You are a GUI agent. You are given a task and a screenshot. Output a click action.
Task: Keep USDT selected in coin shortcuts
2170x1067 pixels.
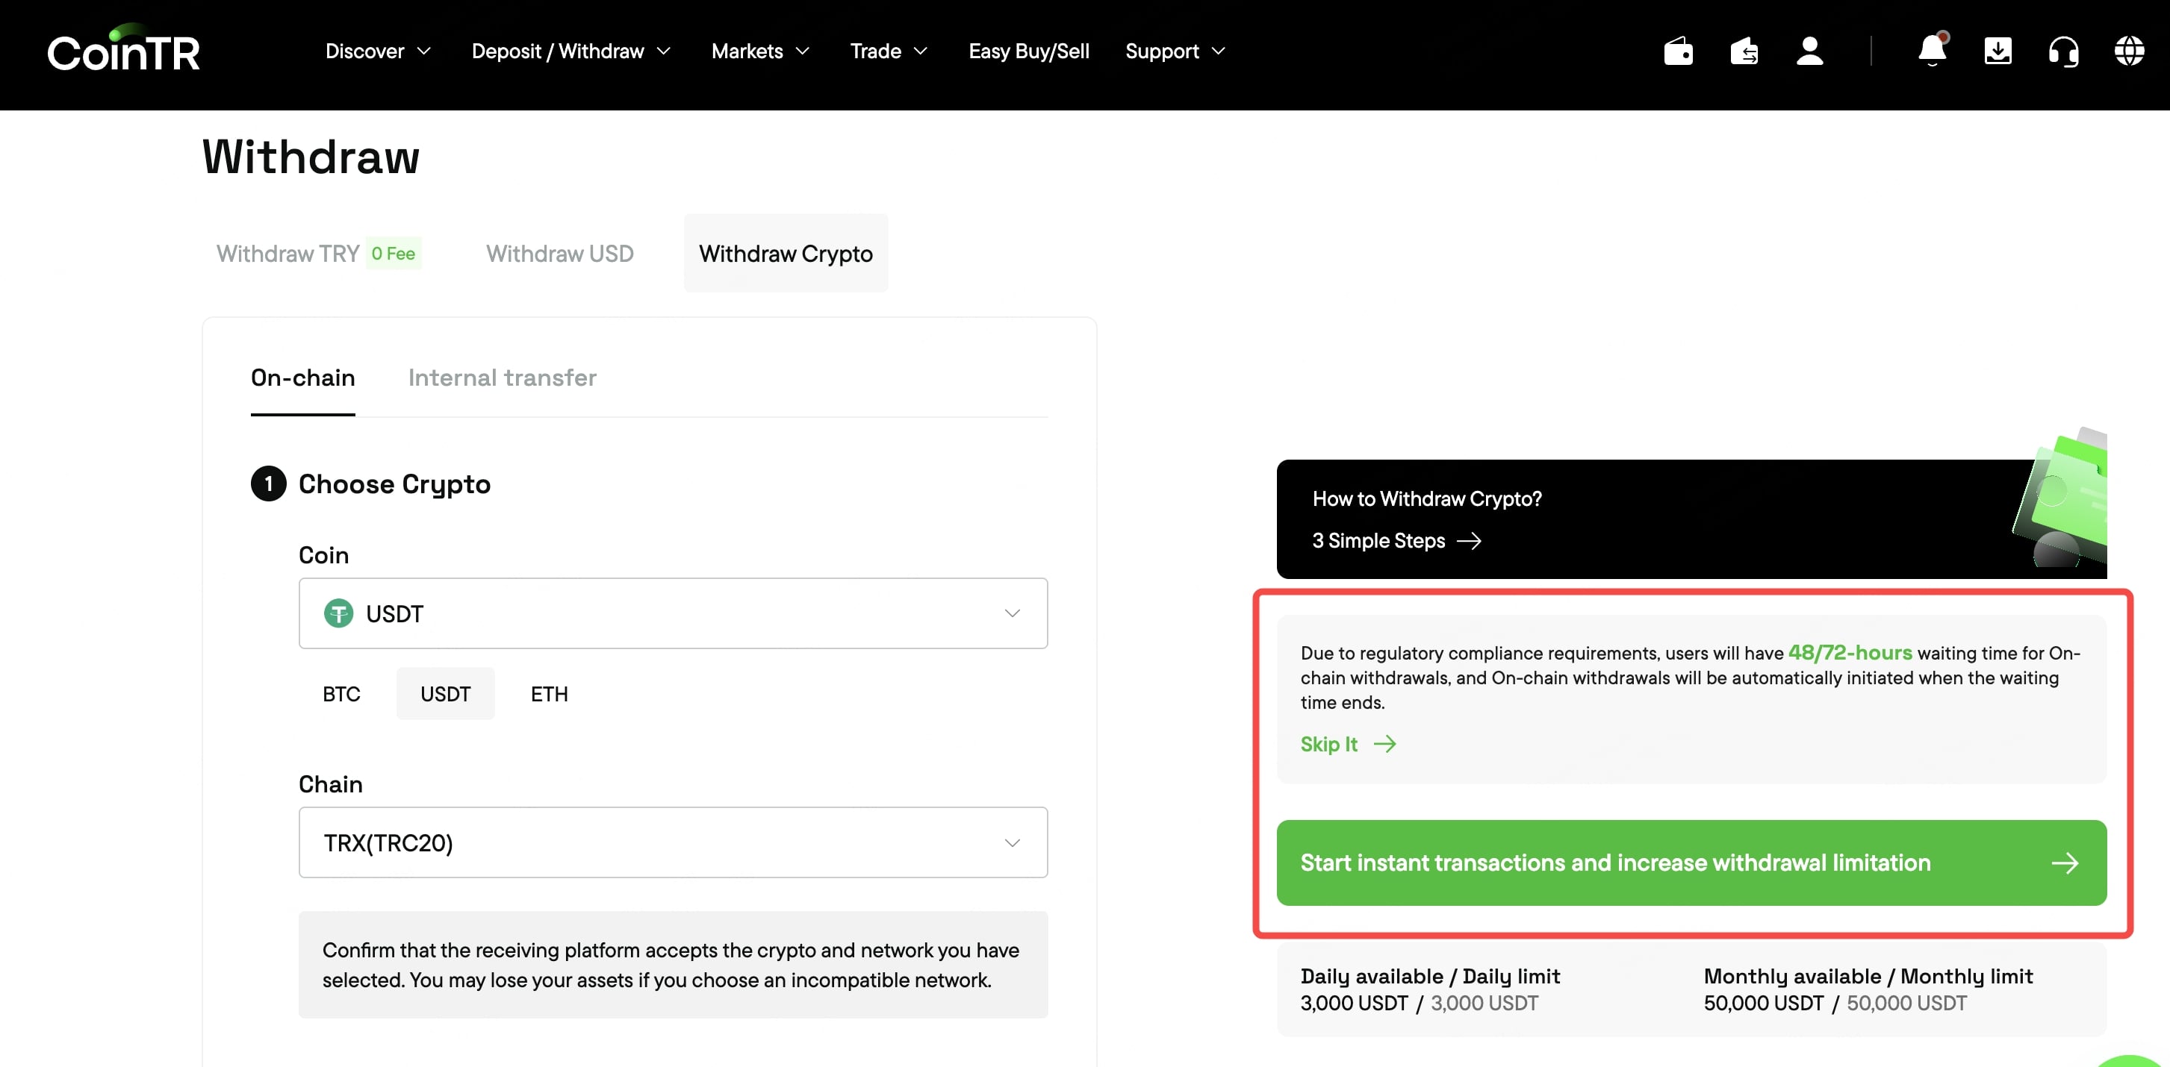[x=446, y=693]
